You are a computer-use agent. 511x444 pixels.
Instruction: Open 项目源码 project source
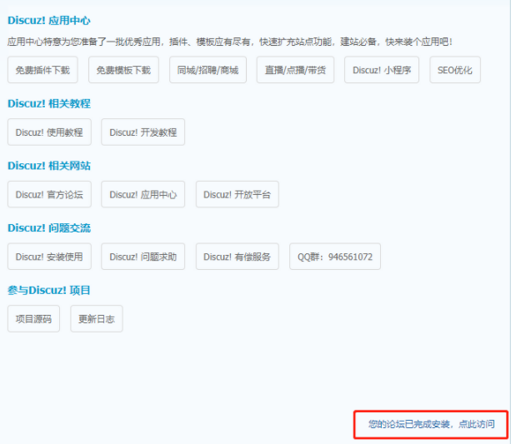(34, 319)
